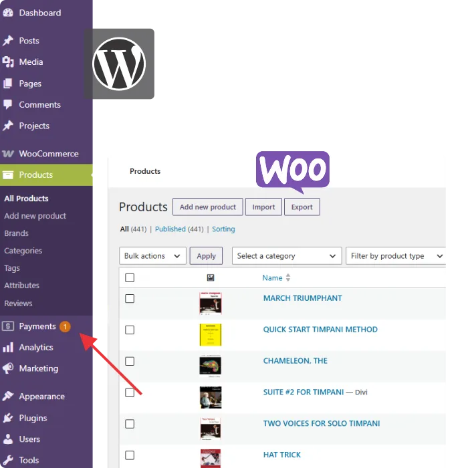
Task: Click the yellow QUICK START TIMPANI thumbnail
Action: 211,334
